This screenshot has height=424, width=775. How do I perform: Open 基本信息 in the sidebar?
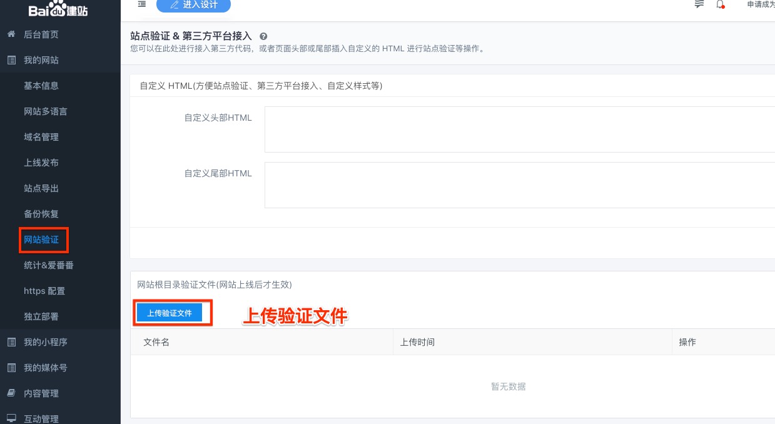[41, 86]
